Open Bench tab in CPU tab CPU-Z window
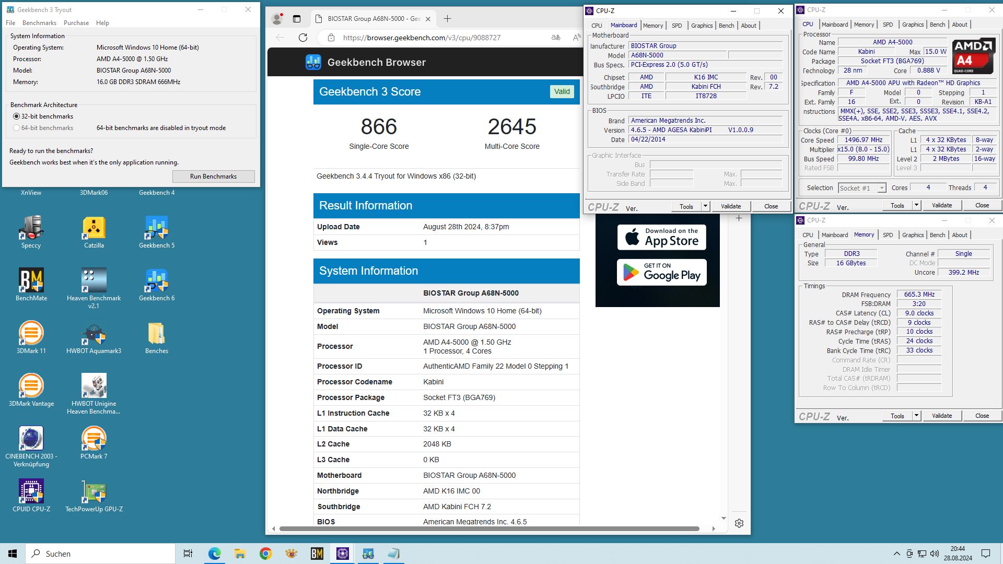The height and width of the screenshot is (564, 1003). [937, 25]
